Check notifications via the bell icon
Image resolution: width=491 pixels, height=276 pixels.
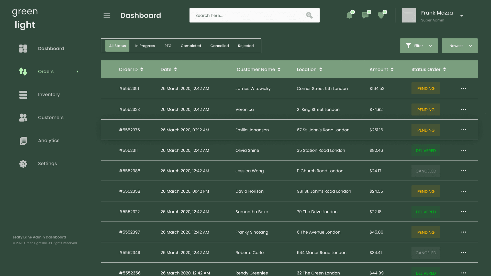(x=349, y=15)
